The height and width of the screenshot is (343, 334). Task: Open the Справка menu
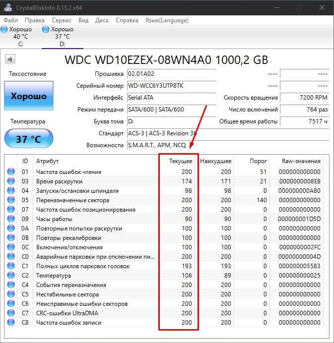[x=127, y=20]
